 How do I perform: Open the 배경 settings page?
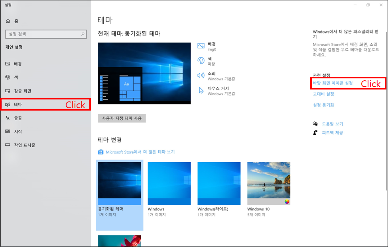point(45,64)
